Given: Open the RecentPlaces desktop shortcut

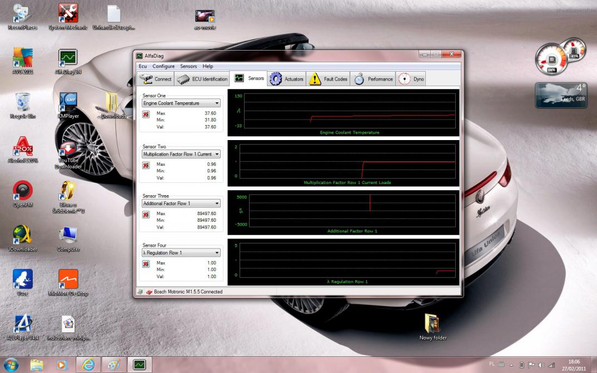Looking at the screenshot, I should click(x=22, y=17).
